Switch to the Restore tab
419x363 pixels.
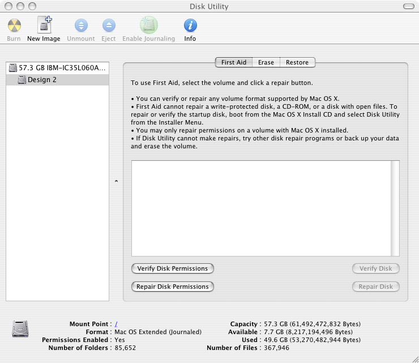297,62
